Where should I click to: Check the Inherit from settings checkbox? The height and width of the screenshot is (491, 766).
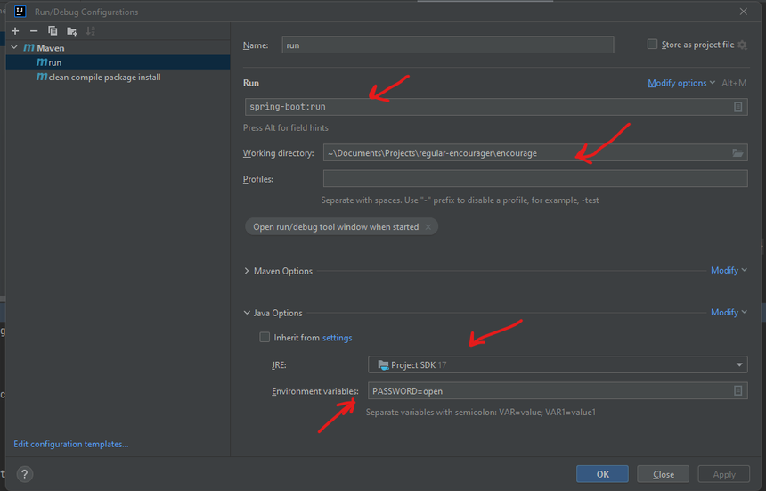click(x=265, y=338)
